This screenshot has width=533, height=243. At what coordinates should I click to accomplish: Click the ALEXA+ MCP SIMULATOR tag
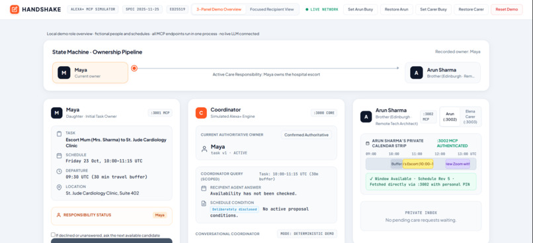93,9
